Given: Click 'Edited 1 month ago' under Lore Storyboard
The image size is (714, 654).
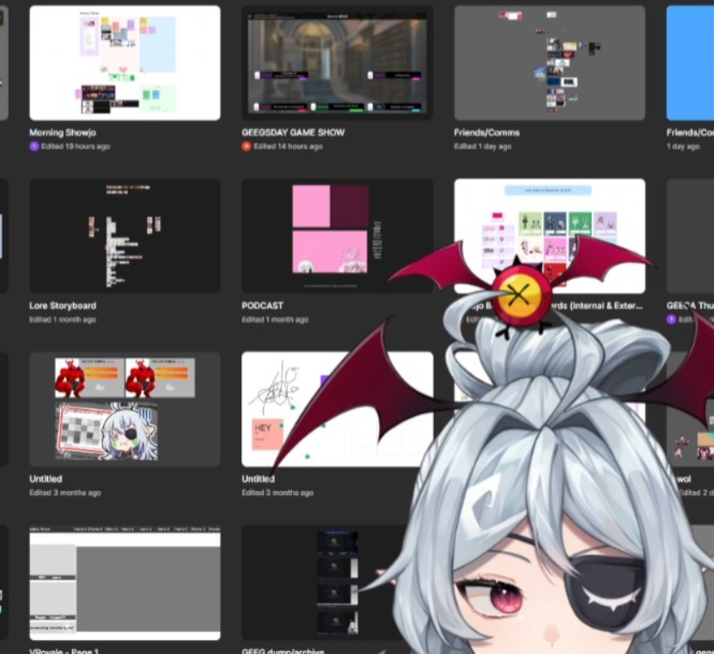Looking at the screenshot, I should (63, 319).
